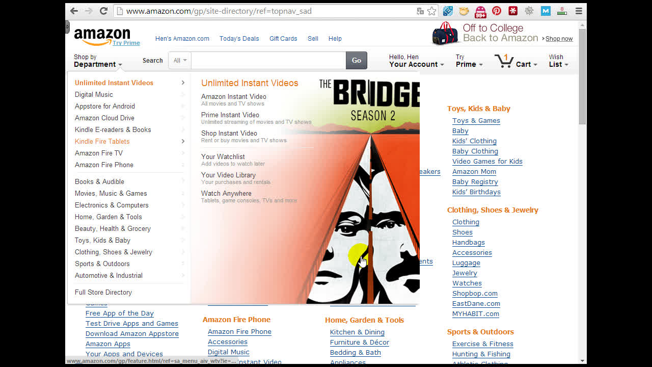
Task: Select Electronics & Computers menu item
Action: 112,205
